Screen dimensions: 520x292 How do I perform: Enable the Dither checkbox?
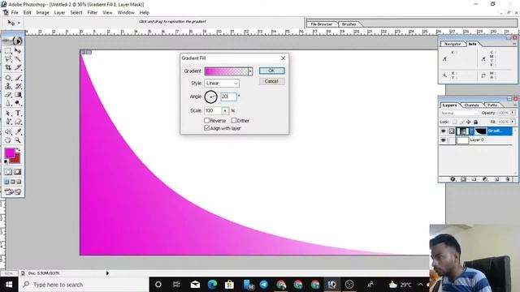234,120
